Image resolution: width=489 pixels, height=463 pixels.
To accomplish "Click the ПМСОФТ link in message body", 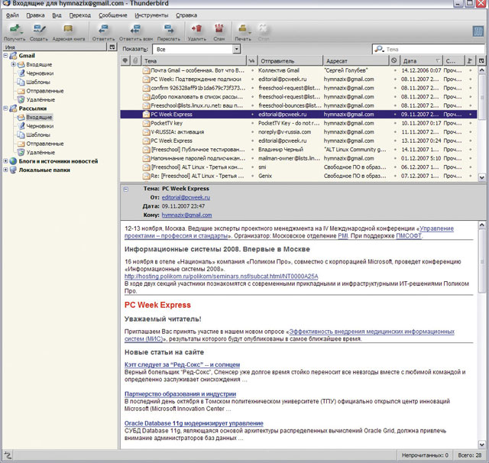I will [x=409, y=236].
